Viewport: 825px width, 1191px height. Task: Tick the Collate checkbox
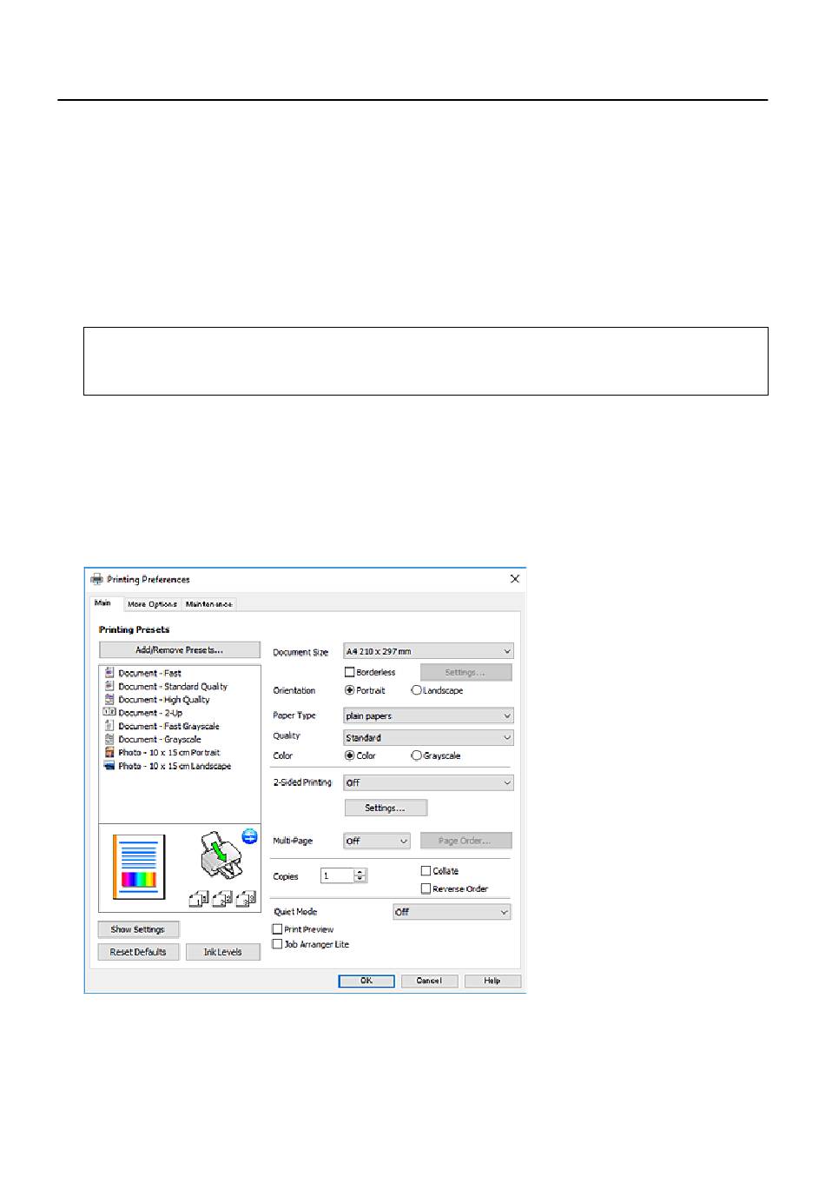point(426,870)
